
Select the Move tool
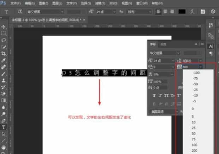pyautogui.click(x=4, y=27)
